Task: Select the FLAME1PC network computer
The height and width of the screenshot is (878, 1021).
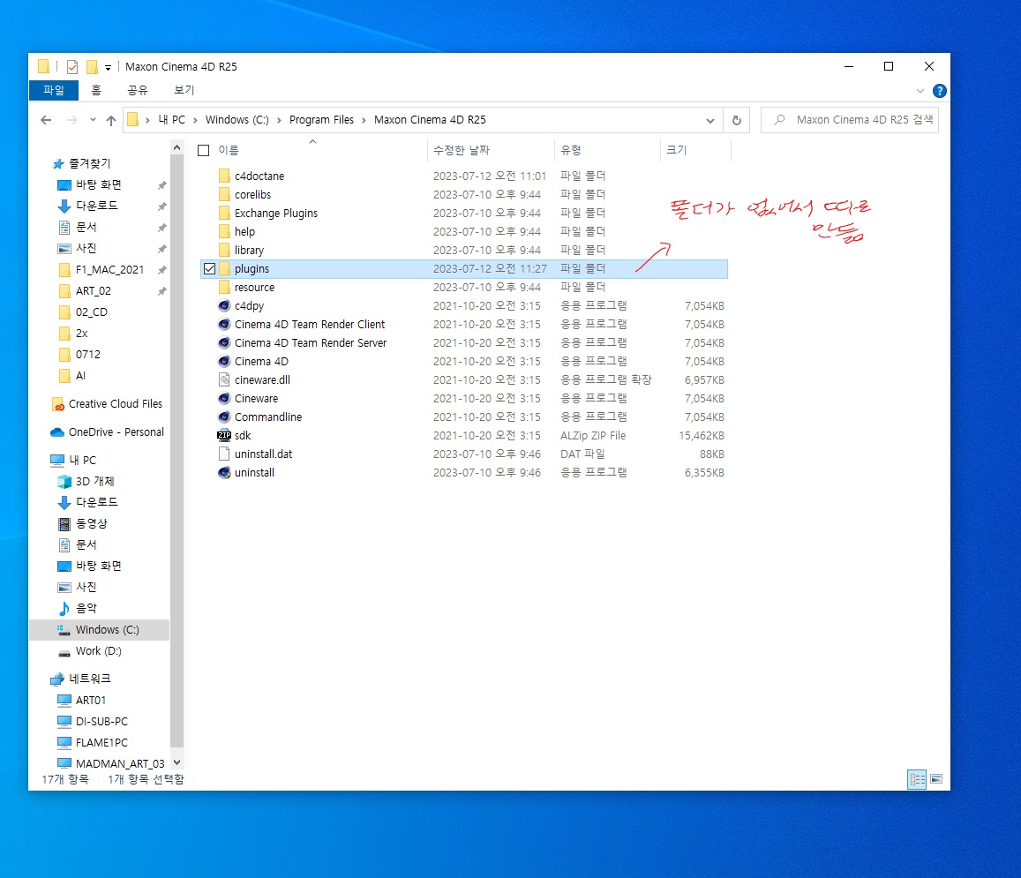Action: tap(101, 742)
